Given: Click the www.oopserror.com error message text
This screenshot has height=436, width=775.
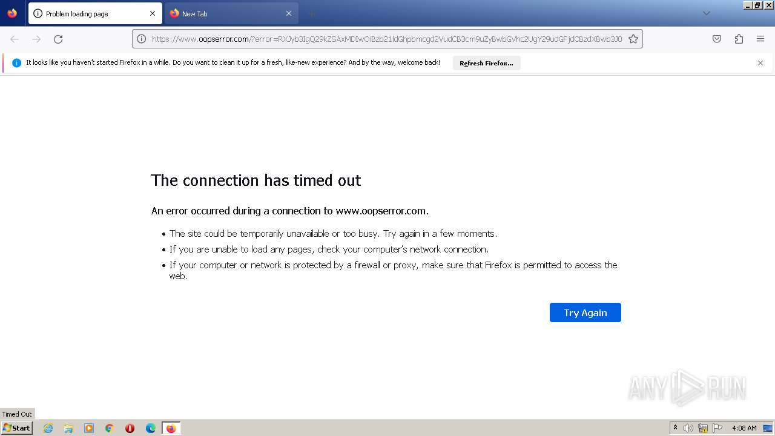Looking at the screenshot, I should coord(290,211).
